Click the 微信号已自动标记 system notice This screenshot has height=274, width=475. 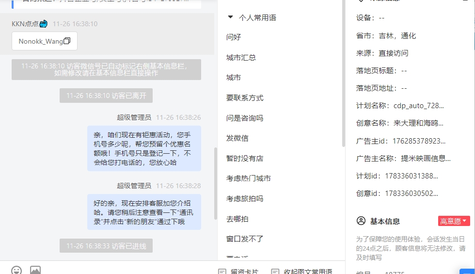click(106, 69)
